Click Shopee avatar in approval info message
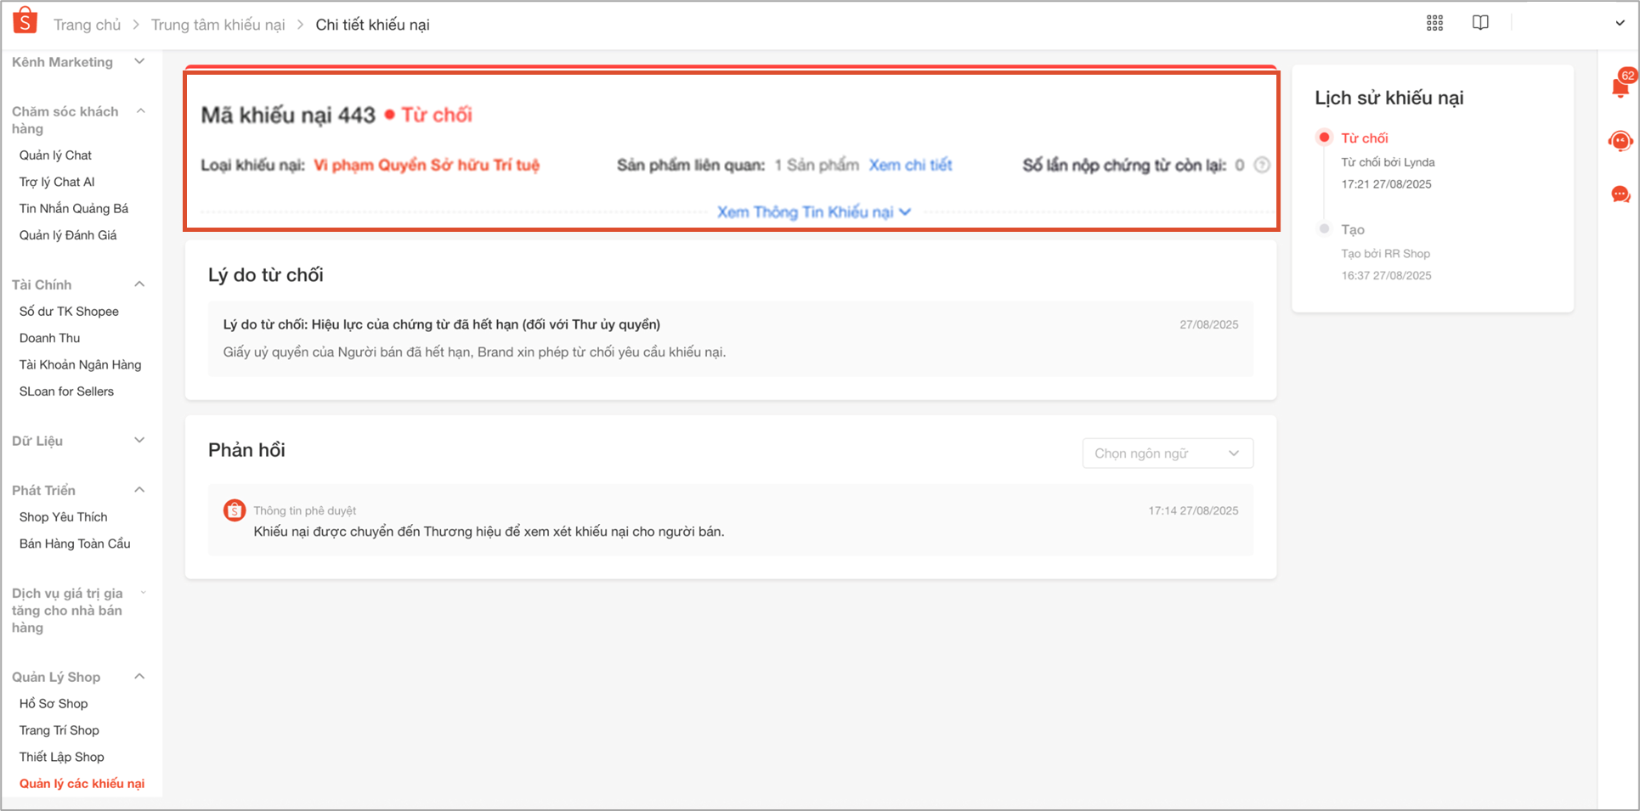 pyautogui.click(x=235, y=510)
